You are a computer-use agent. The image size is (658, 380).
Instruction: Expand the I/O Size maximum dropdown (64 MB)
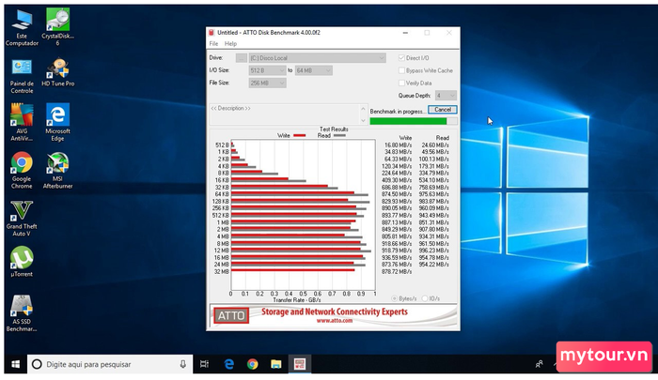coord(313,70)
